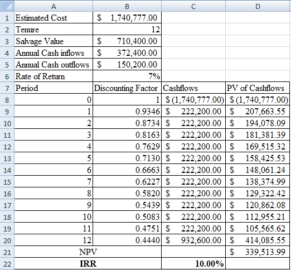291x270 pixels.
Task: Select row 1 header
Action: click(x=7, y=18)
